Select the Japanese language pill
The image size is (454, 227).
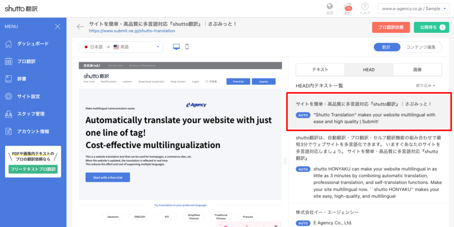pyautogui.click(x=113, y=217)
